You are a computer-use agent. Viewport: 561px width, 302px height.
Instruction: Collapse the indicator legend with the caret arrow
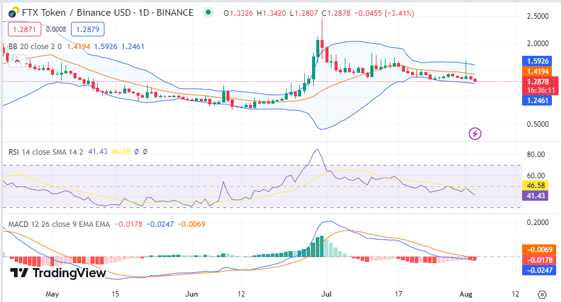click(17, 61)
